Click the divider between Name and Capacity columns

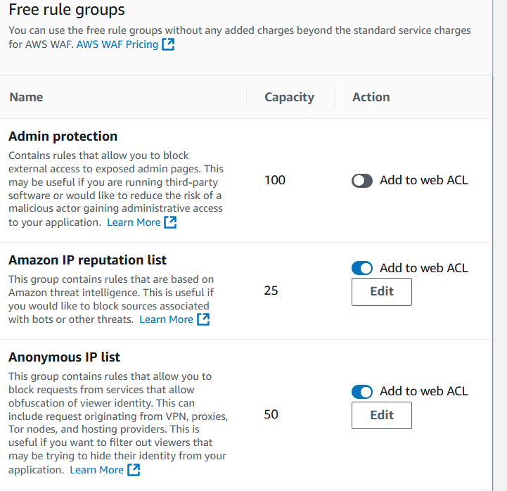pyautogui.click(x=247, y=97)
